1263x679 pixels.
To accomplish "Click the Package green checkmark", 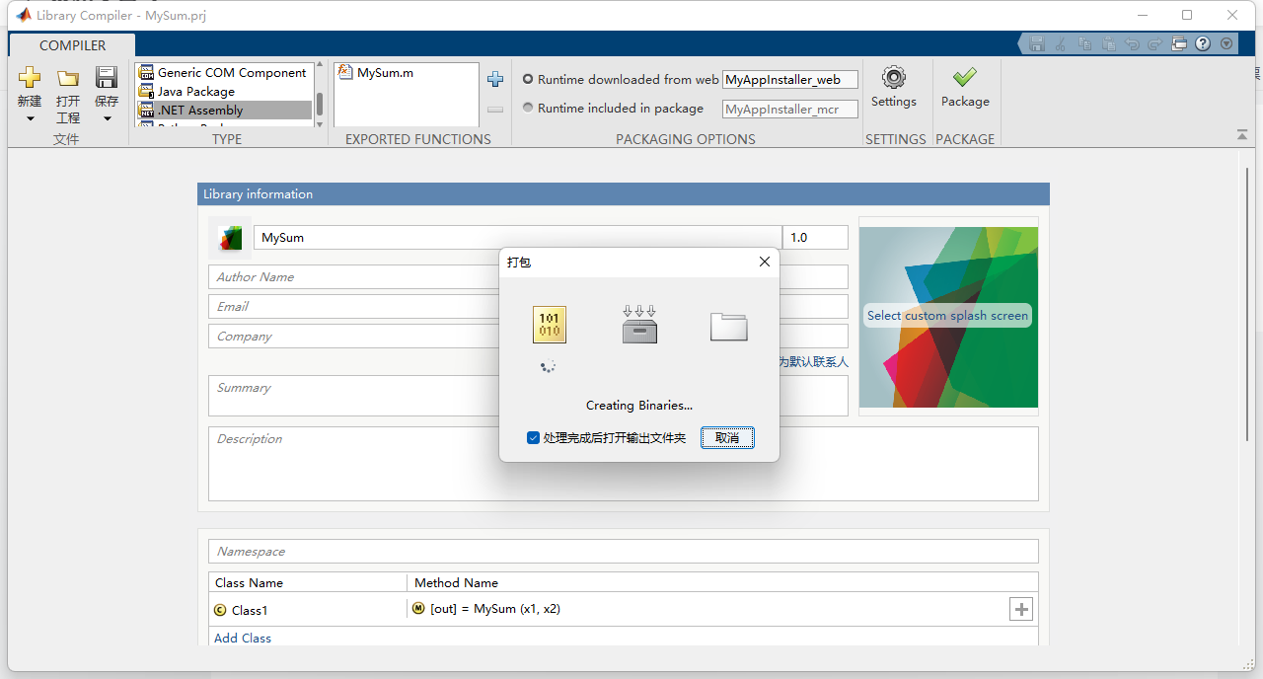I will [x=965, y=77].
